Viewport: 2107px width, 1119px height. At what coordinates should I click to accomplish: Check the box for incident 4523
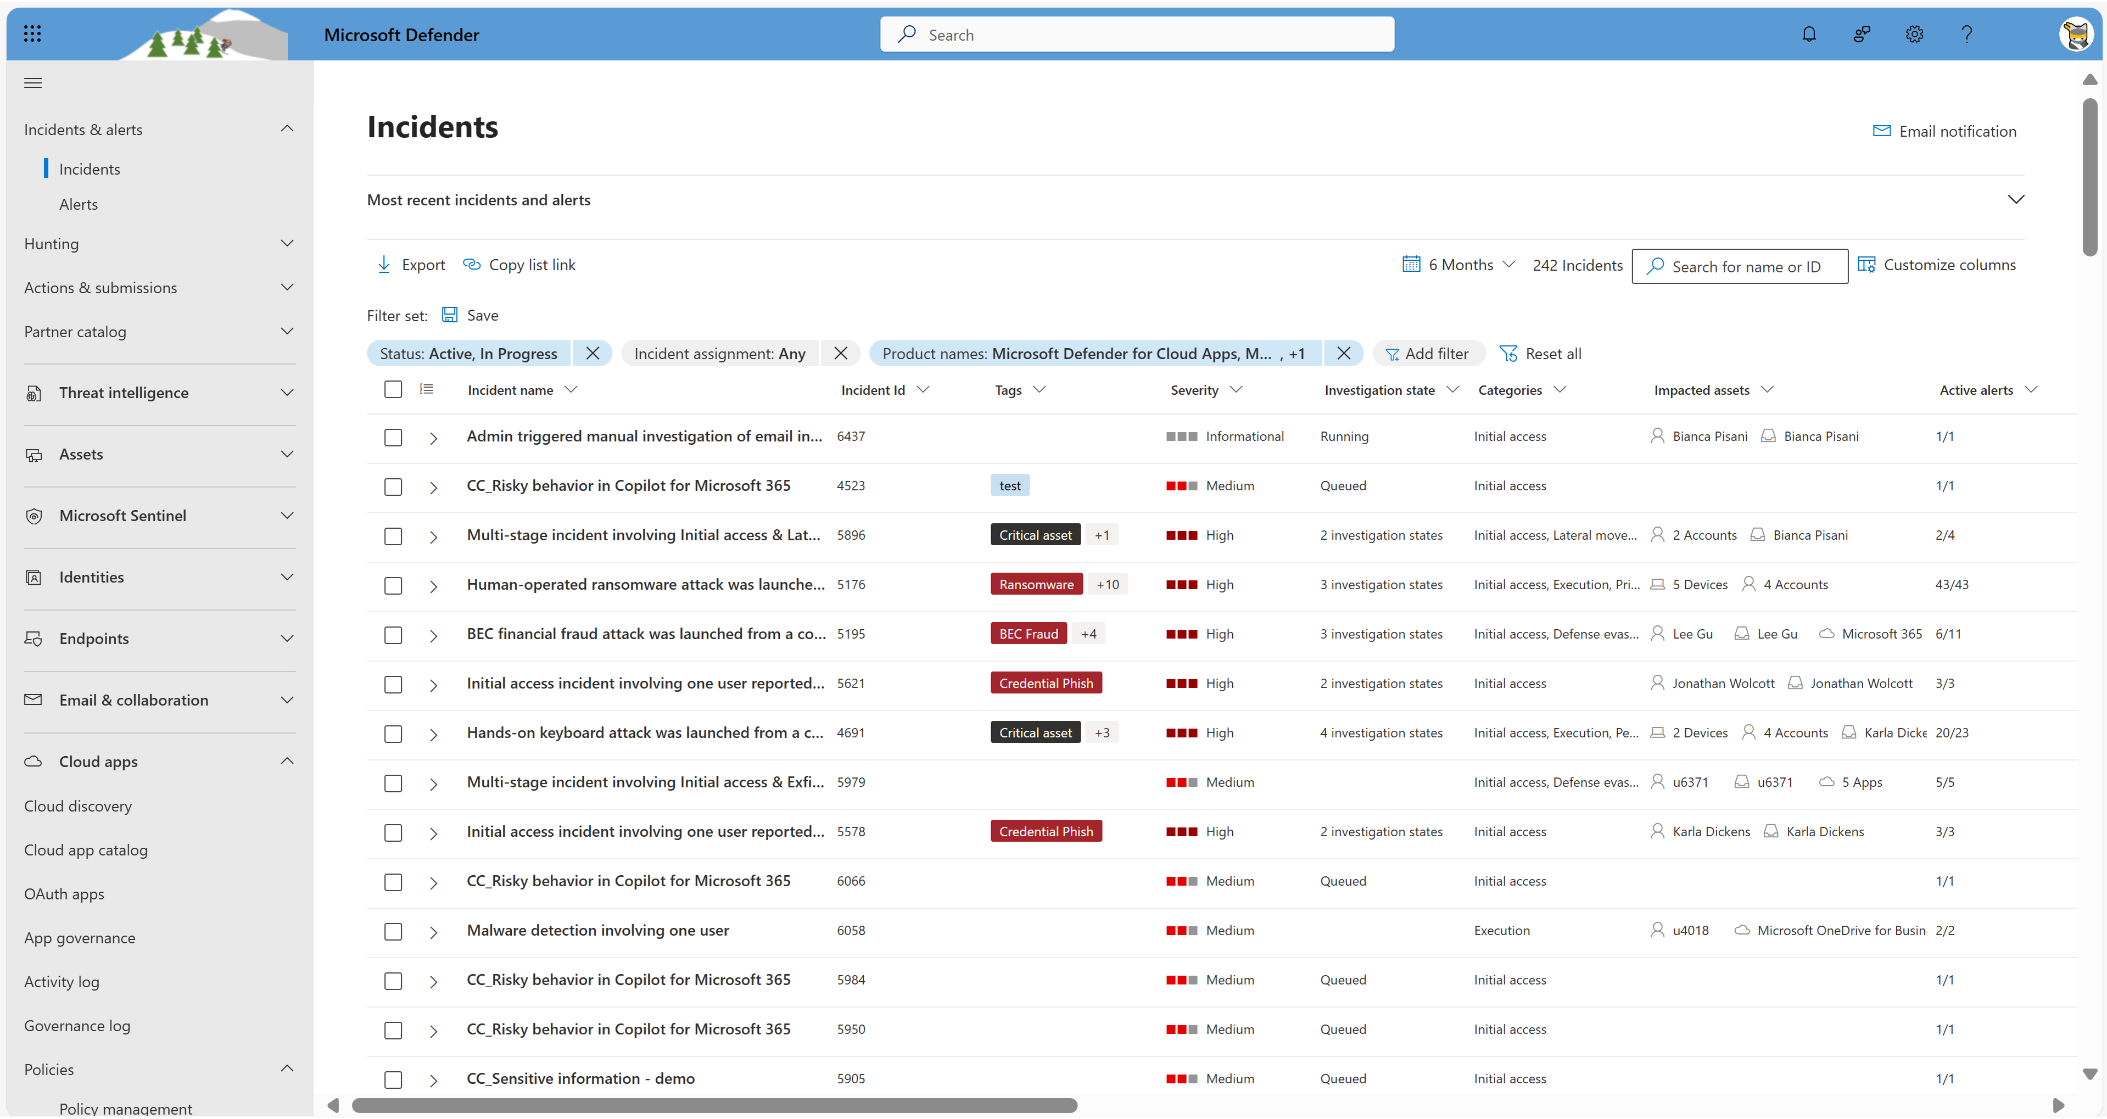tap(393, 486)
